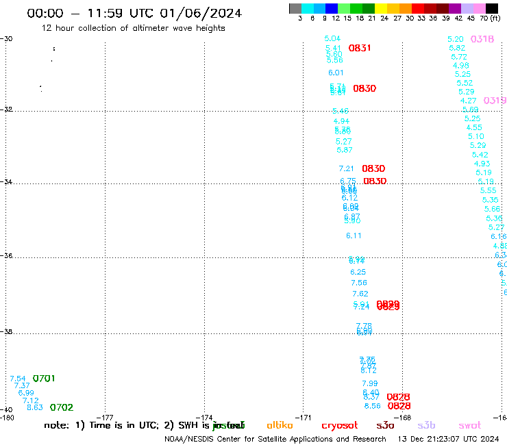Click the green time label 0701
The height and width of the screenshot is (445, 507).
pyautogui.click(x=44, y=379)
